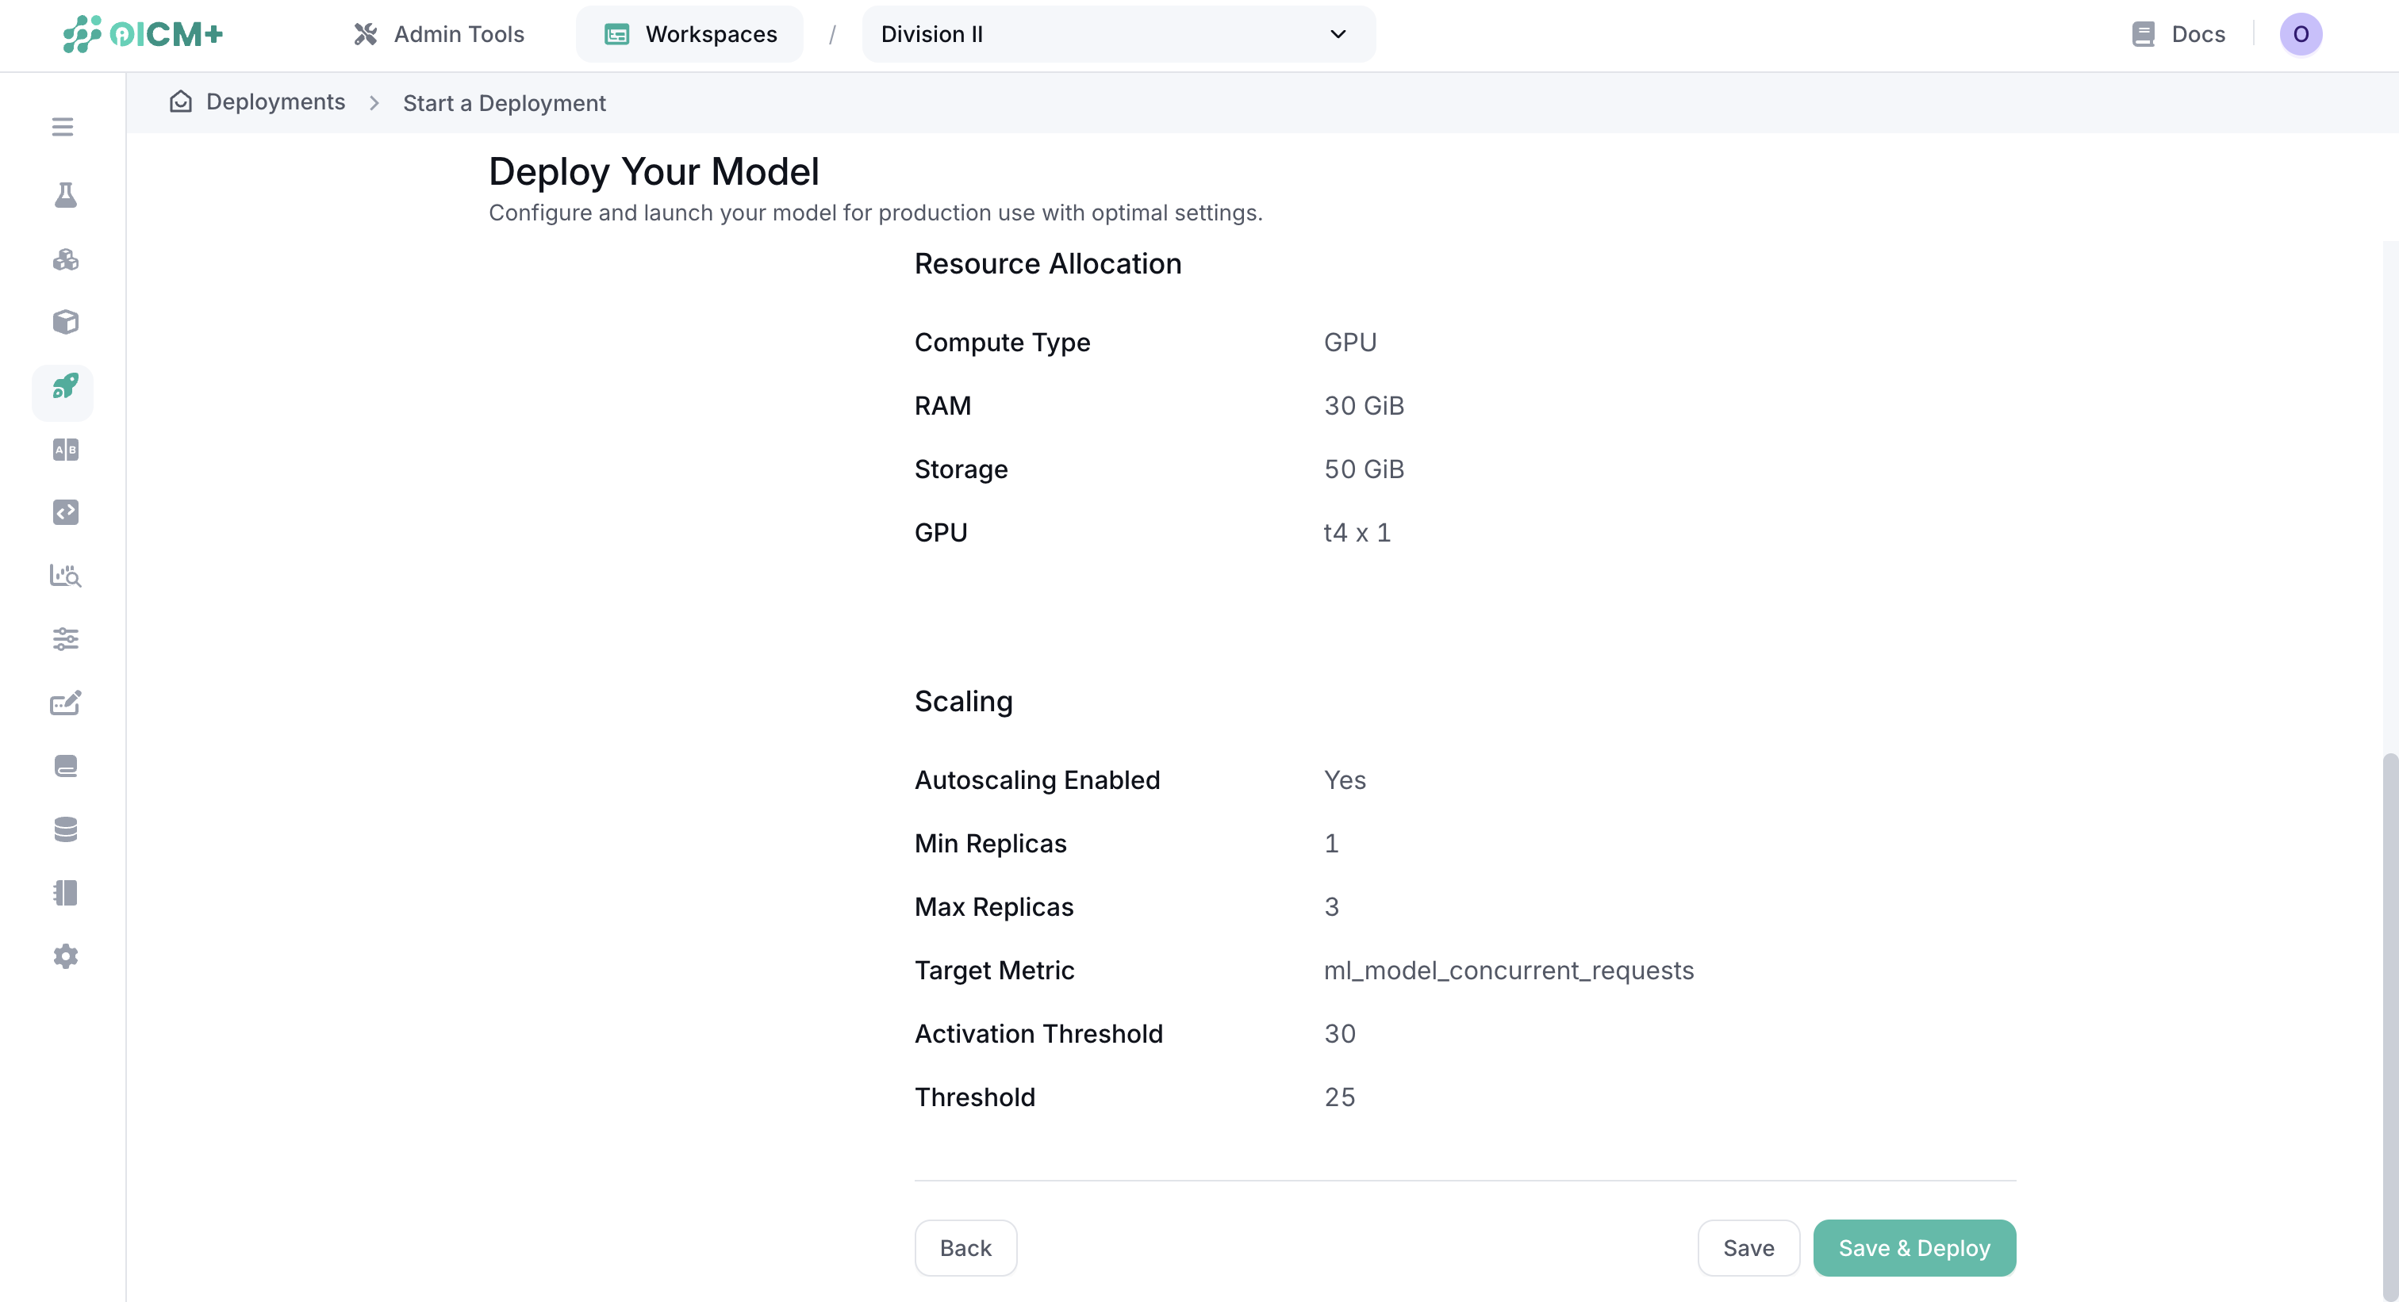Screen dimensions: 2399x1302
Task: Click the sliders tuning sidebar icon
Action: [65, 639]
